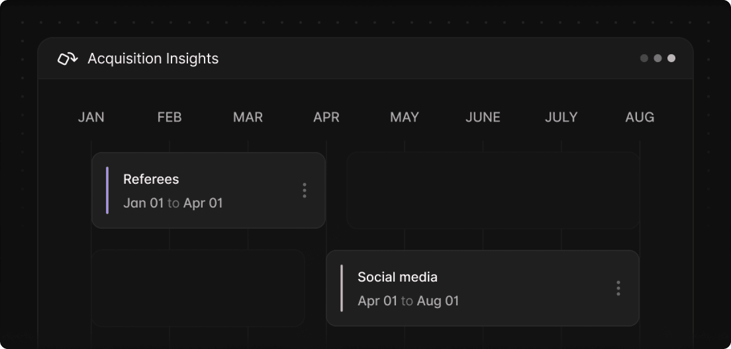Select the FEB month column header
Viewport: 731px width, 349px height.
click(x=170, y=117)
